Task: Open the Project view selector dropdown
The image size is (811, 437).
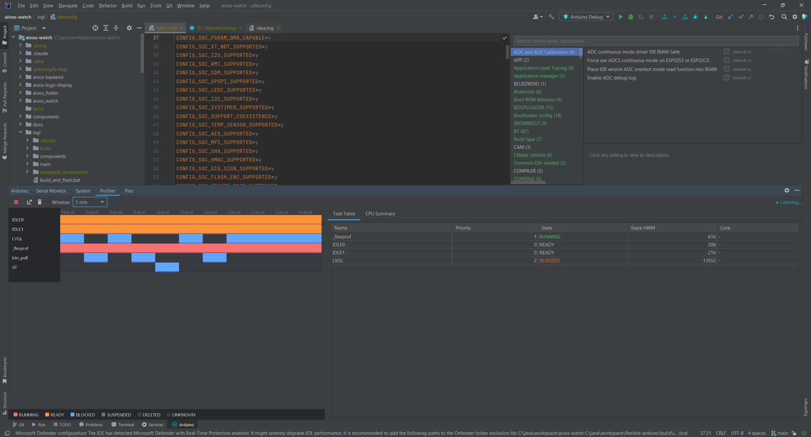Action: (x=30, y=28)
